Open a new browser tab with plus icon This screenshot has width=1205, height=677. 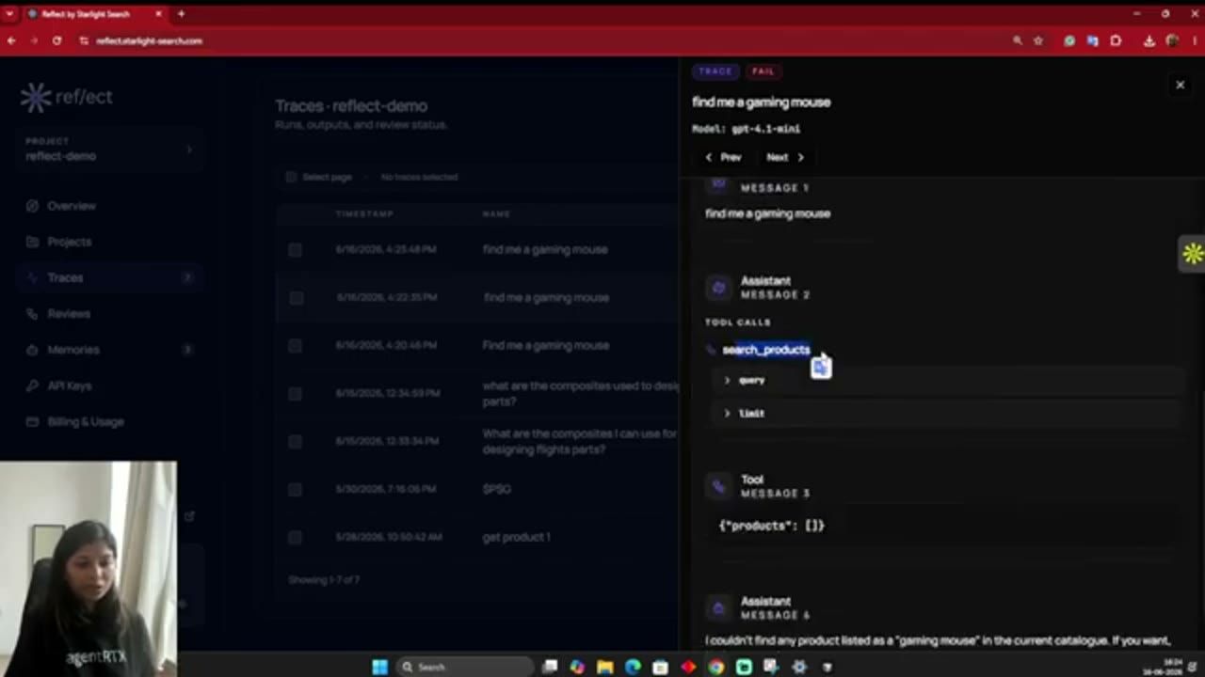click(x=181, y=14)
